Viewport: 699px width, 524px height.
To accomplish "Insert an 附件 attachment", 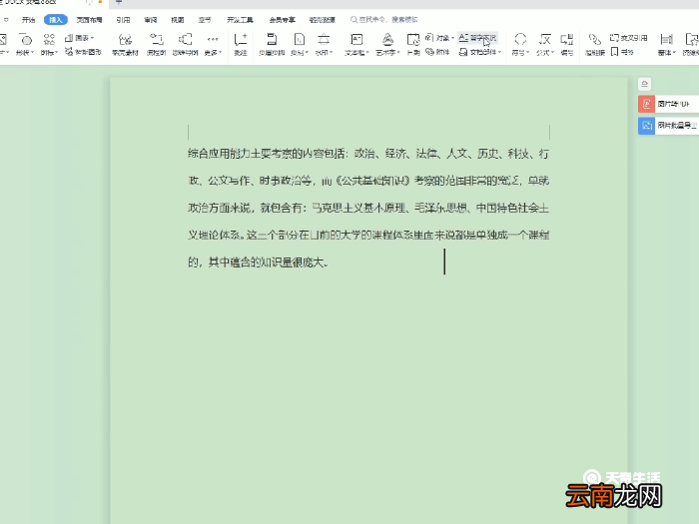I will 437,52.
